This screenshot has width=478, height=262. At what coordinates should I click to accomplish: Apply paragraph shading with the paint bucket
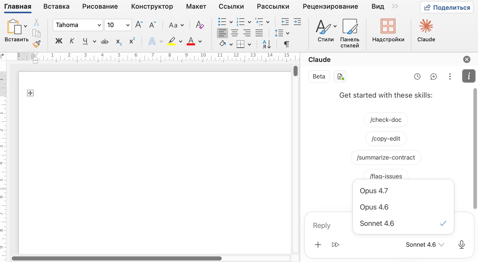(223, 44)
